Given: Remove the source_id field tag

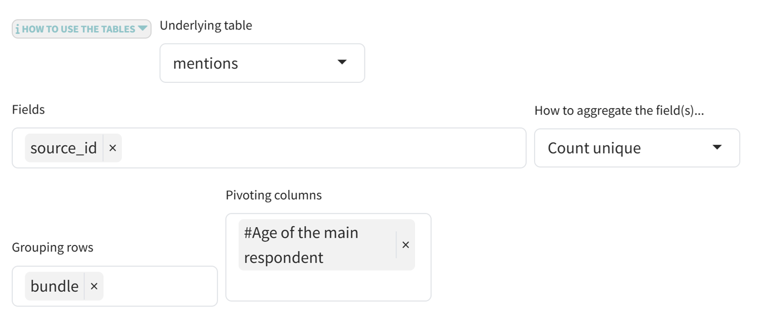Looking at the screenshot, I should (112, 148).
